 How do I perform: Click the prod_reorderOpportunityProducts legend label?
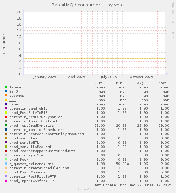(42, 151)
